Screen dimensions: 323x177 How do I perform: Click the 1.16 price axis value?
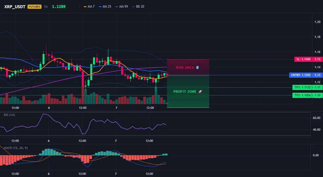click(x=318, y=52)
